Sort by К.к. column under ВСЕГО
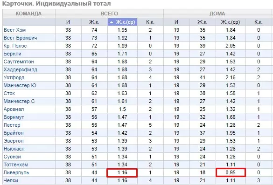Viewport: 273px width, 185px height. pos(150,22)
